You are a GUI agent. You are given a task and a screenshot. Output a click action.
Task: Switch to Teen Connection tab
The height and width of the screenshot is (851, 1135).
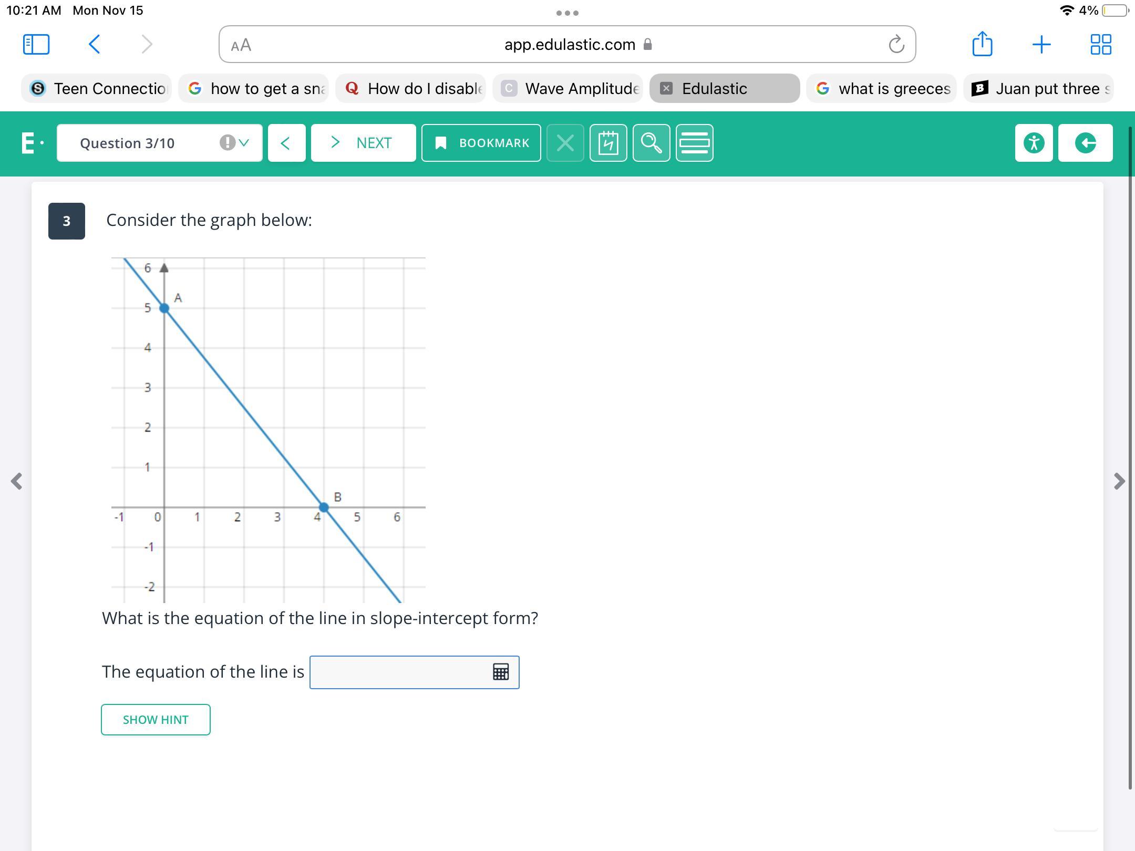(97, 88)
